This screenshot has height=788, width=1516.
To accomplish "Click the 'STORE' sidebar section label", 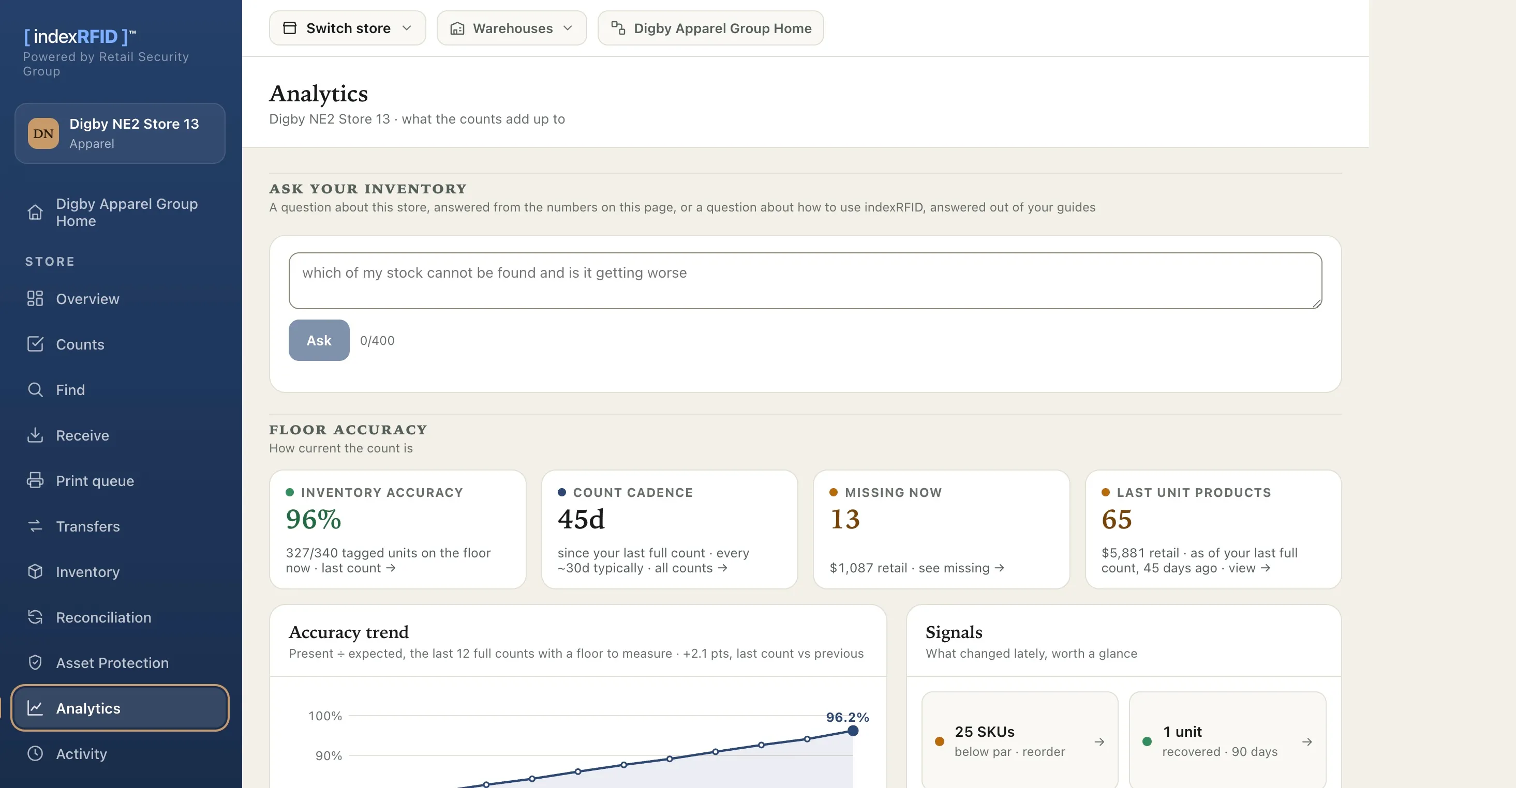I will click(50, 261).
